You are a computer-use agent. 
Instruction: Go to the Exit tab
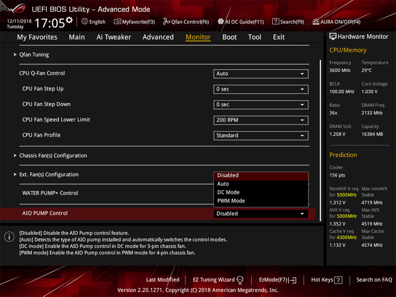[x=279, y=37]
